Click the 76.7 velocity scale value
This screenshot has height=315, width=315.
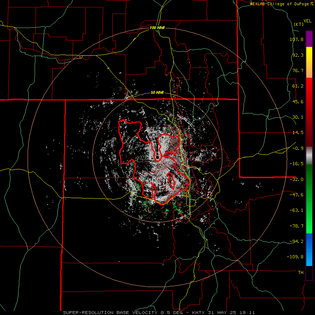click(x=298, y=70)
